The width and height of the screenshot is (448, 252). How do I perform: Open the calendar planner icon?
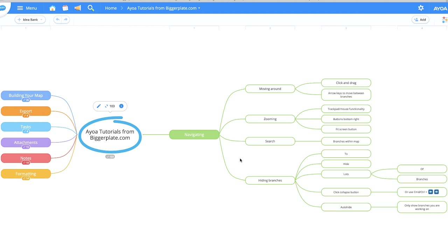[65, 8]
